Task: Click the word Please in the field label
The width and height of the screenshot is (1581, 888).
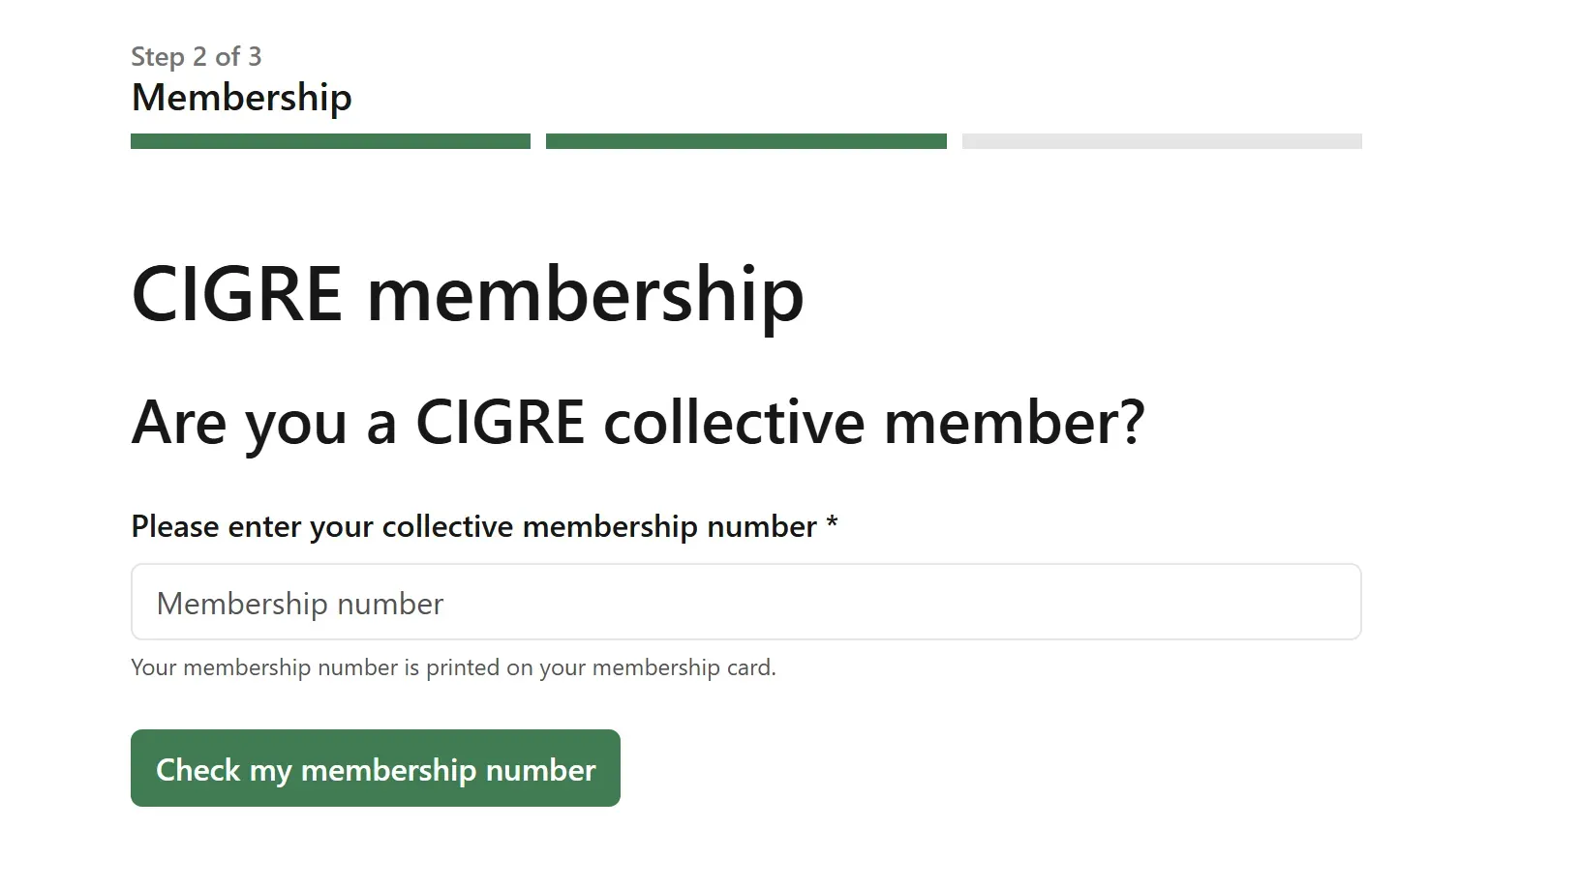Action: click(175, 527)
